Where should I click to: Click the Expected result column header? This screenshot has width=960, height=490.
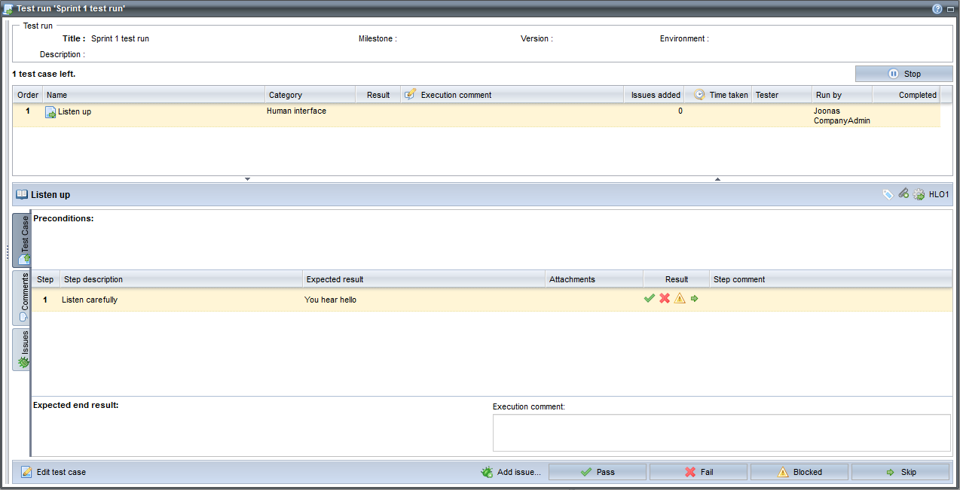coord(423,279)
